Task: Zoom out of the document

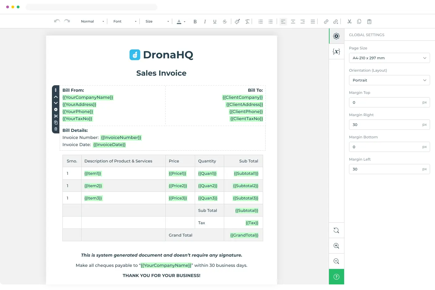Action: coord(336,261)
